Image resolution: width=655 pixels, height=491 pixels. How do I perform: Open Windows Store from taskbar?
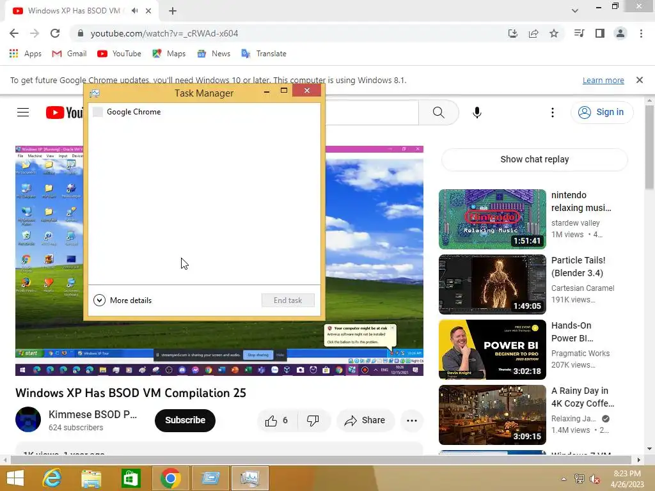click(x=130, y=478)
